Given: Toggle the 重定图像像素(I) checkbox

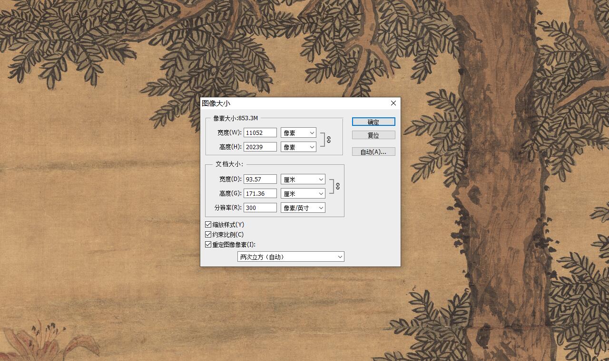Looking at the screenshot, I should [208, 244].
